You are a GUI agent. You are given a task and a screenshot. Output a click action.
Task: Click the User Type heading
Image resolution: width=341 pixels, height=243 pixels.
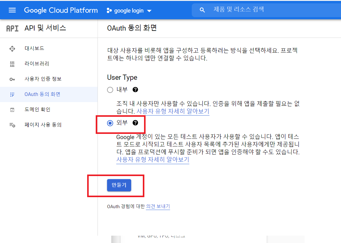click(x=122, y=77)
